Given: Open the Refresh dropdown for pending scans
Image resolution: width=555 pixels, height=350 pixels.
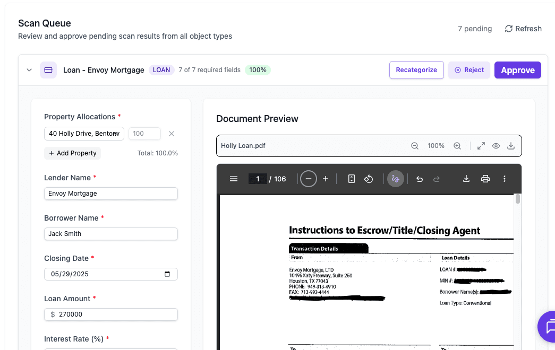Looking at the screenshot, I should (523, 29).
